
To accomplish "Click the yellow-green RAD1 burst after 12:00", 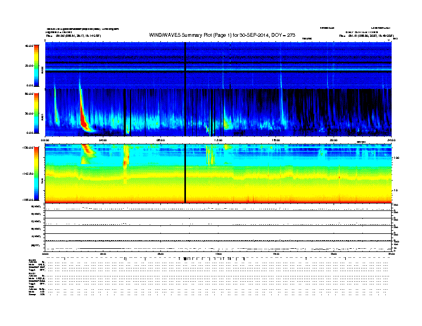I will (x=226, y=123).
